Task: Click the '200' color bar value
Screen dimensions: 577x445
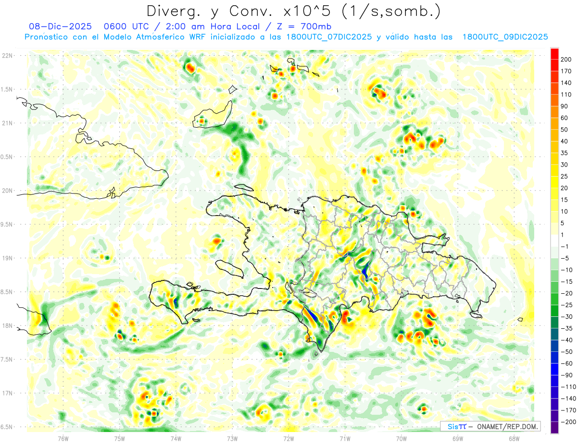Action: (x=566, y=60)
